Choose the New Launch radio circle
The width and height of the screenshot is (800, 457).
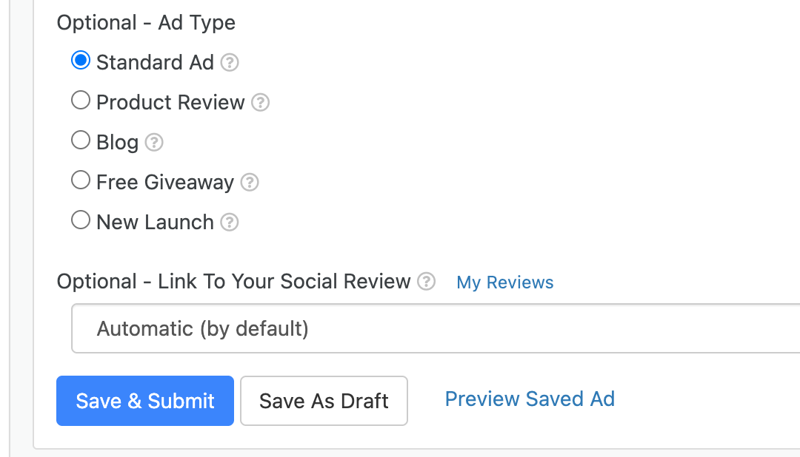(81, 220)
